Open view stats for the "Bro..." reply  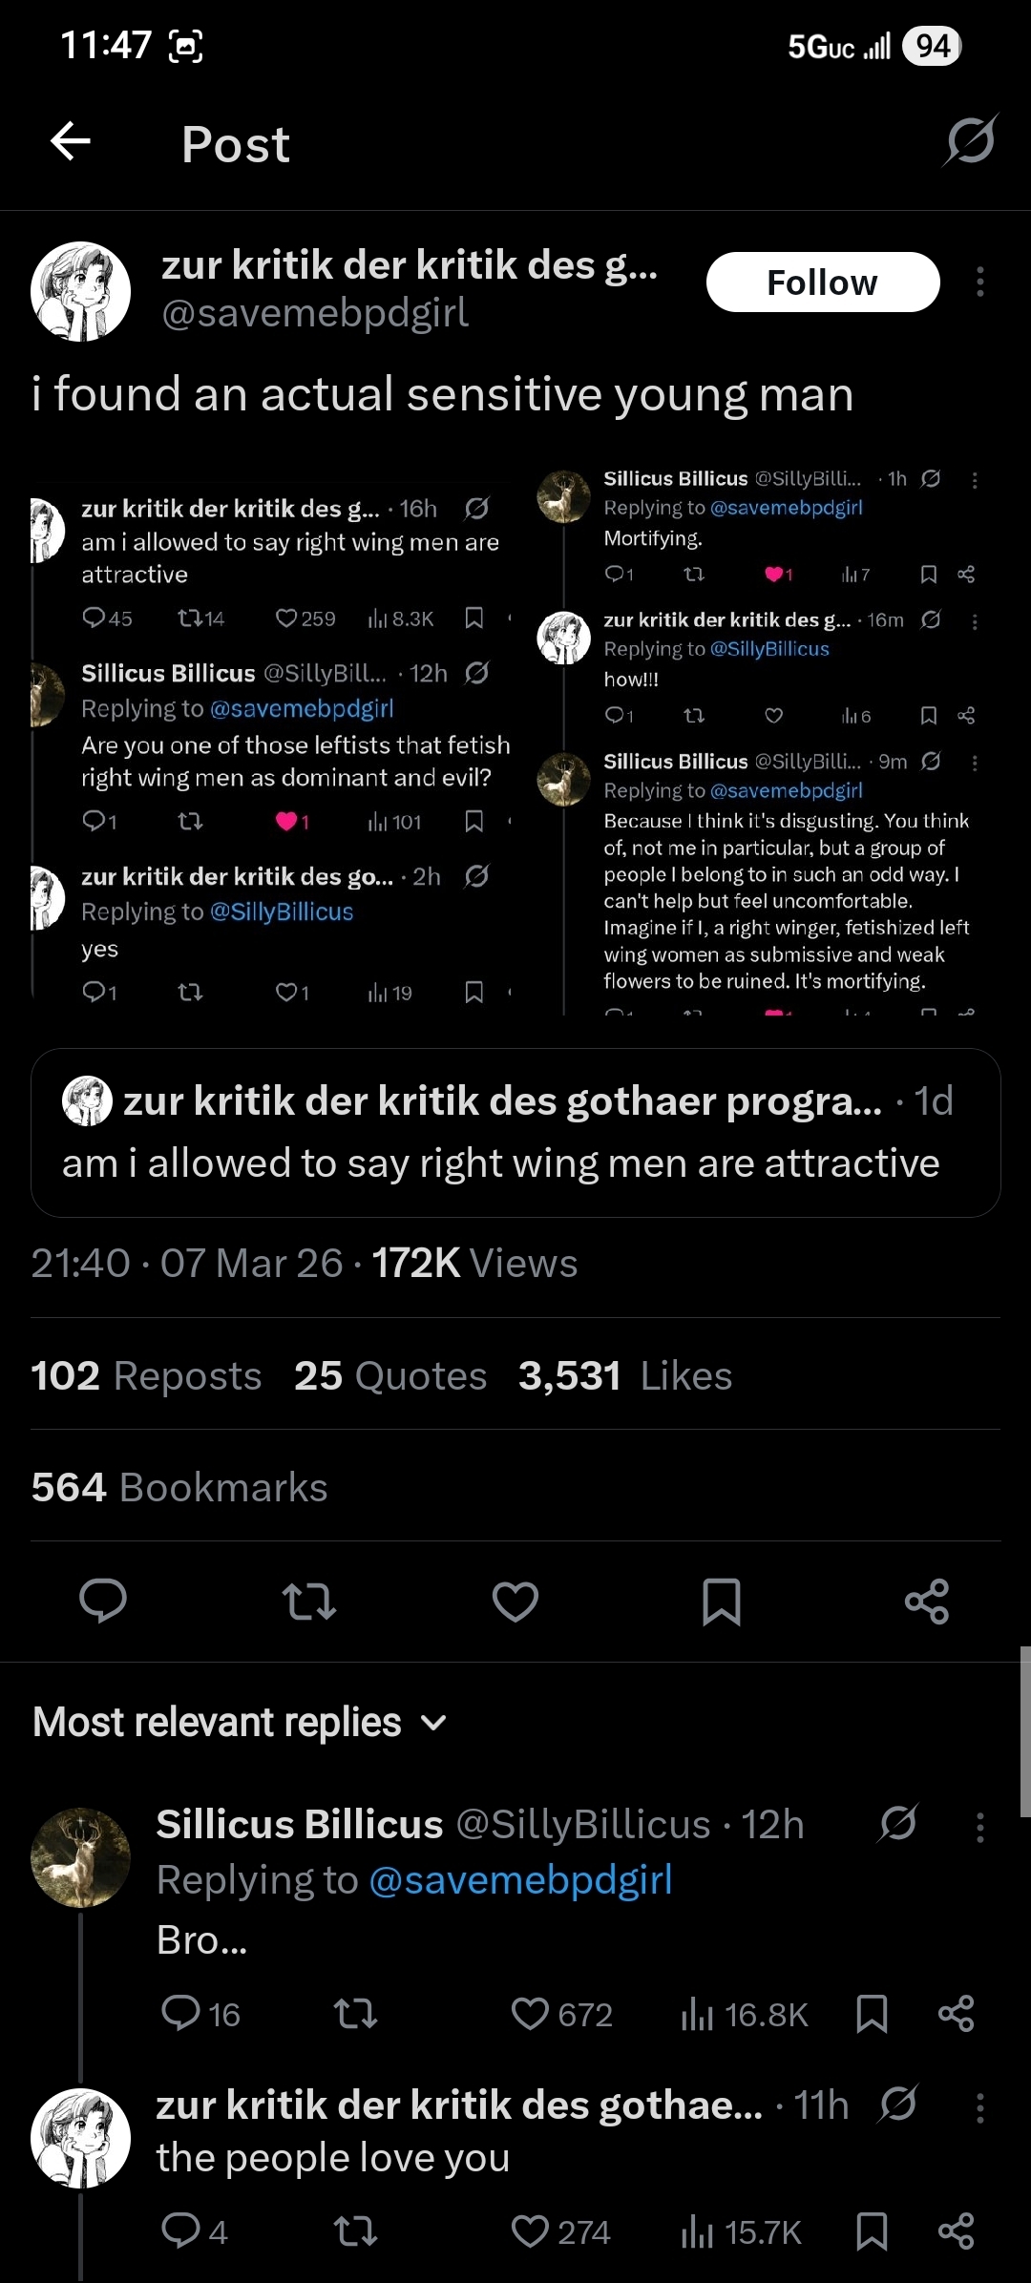[x=745, y=2014]
